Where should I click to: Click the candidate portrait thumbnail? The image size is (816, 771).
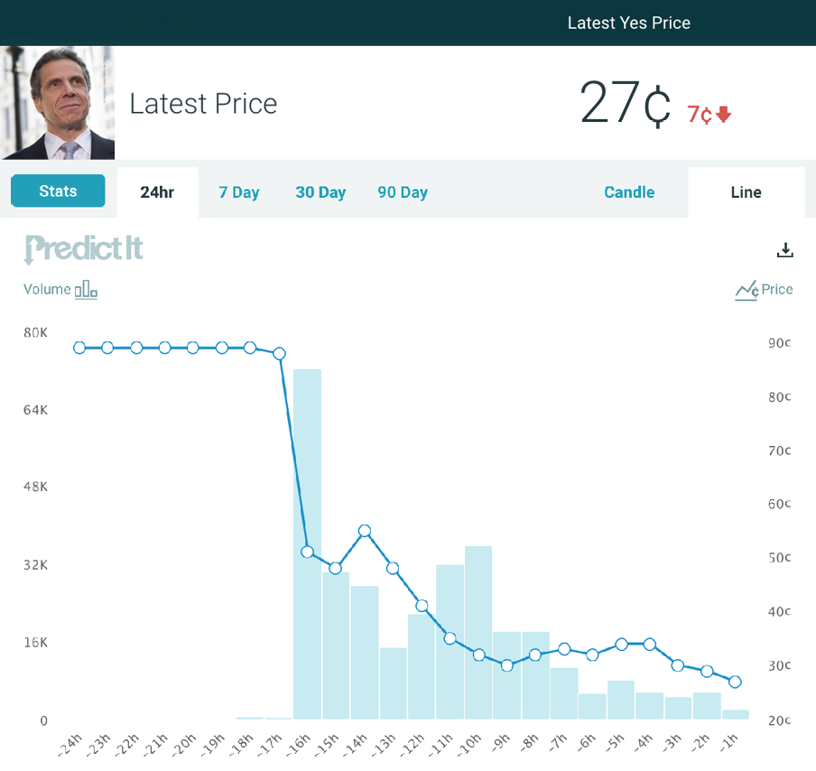[58, 103]
